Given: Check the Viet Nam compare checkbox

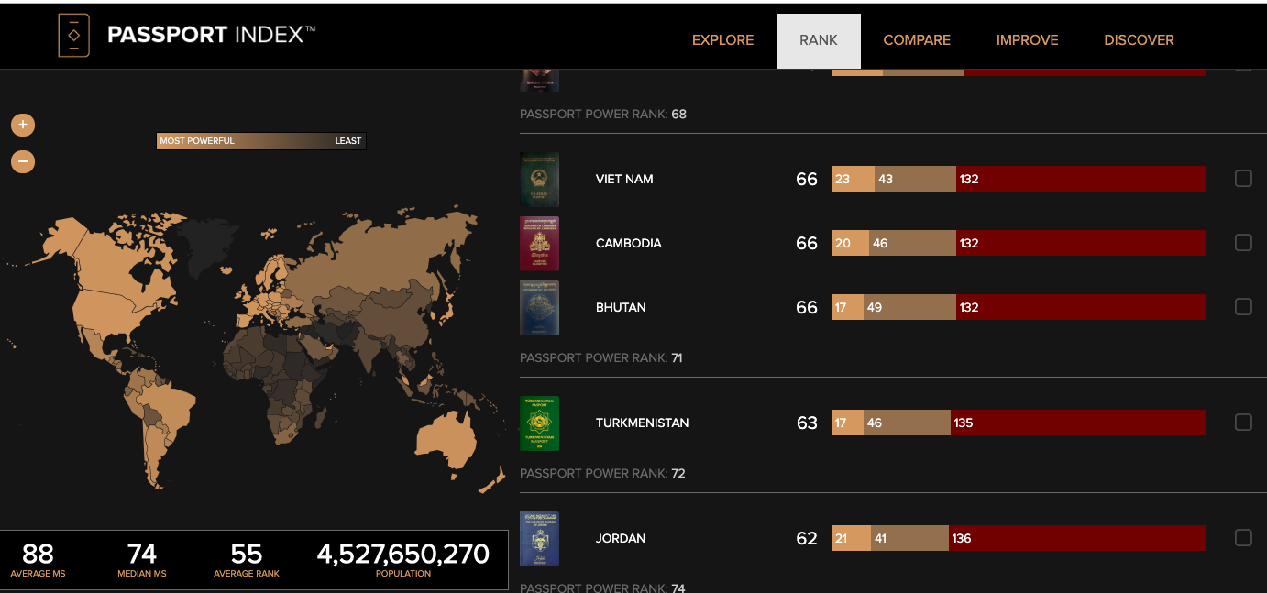Looking at the screenshot, I should (x=1243, y=179).
